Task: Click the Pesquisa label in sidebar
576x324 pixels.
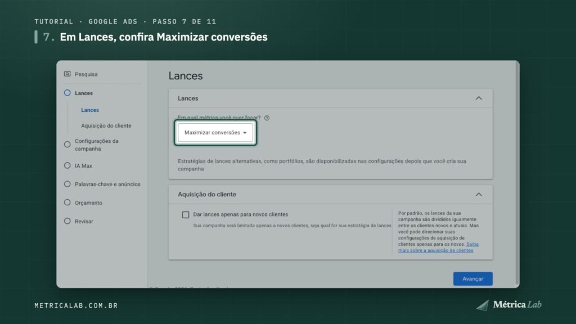Action: [x=86, y=74]
